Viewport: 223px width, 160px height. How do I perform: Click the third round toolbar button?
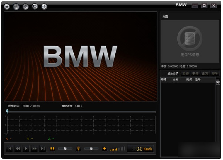pos(25,6)
